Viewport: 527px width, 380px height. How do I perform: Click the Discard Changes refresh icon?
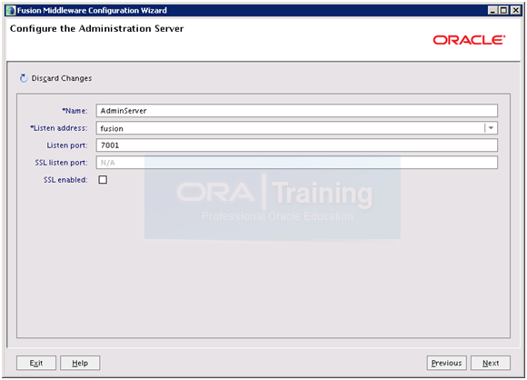(x=24, y=78)
